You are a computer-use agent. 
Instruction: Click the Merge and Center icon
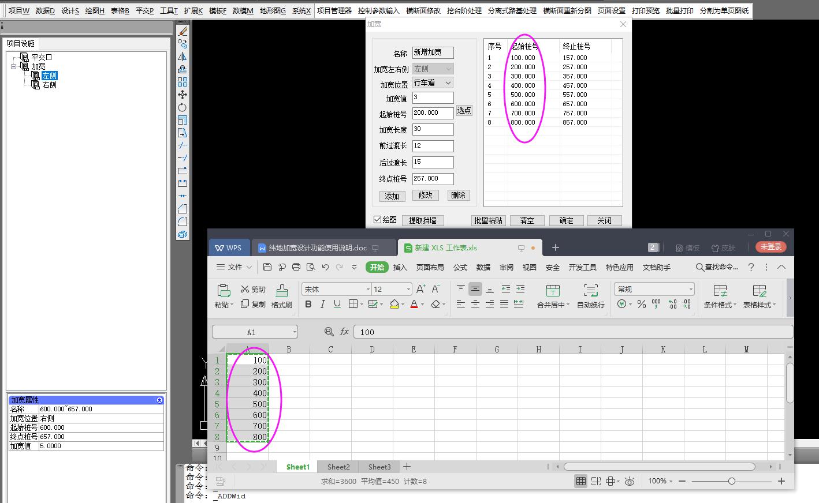coord(553,290)
